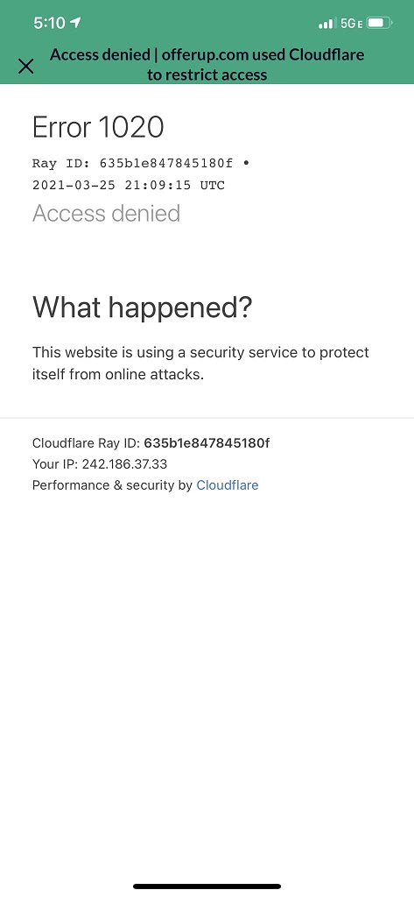Tap the bullet dot after the Ray ID

(x=246, y=164)
